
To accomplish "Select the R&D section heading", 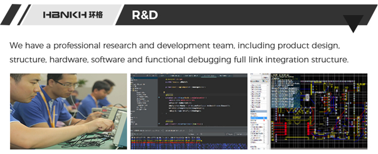I will pyautogui.click(x=145, y=15).
